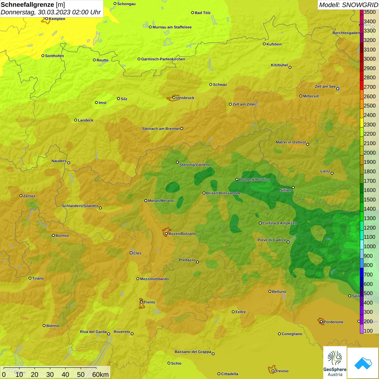Click the 1500 legend value
This screenshot has width=379, height=379.
click(370, 200)
